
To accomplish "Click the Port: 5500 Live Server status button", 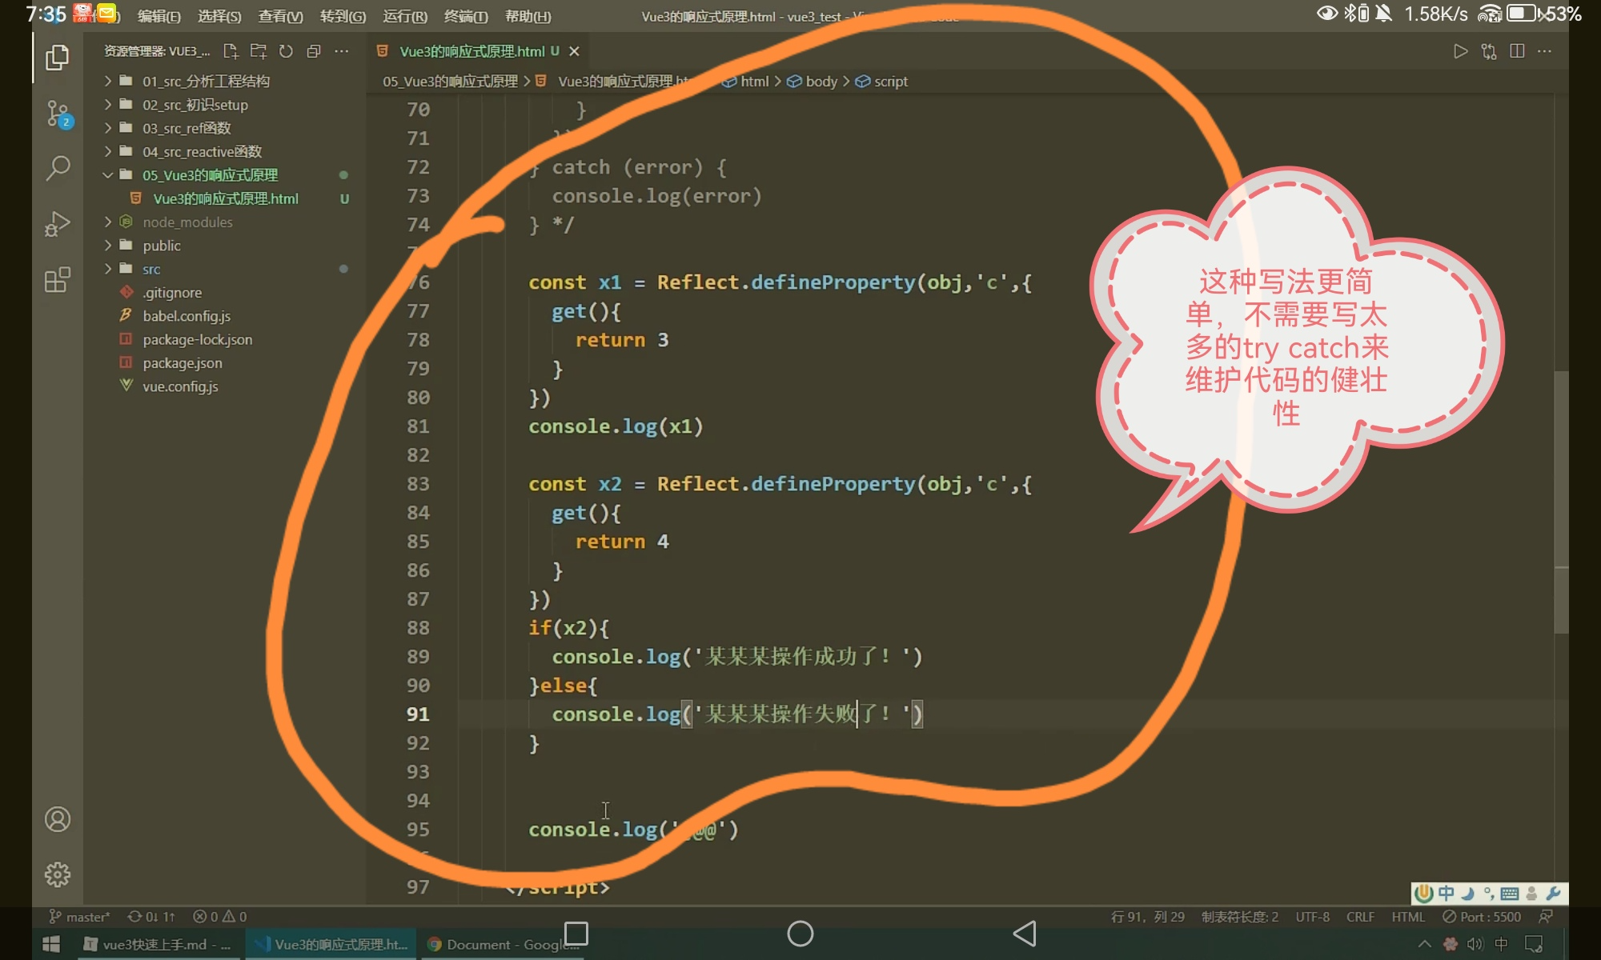I will coord(1482,917).
